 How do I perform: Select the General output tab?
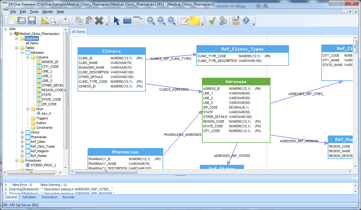click(x=11, y=197)
